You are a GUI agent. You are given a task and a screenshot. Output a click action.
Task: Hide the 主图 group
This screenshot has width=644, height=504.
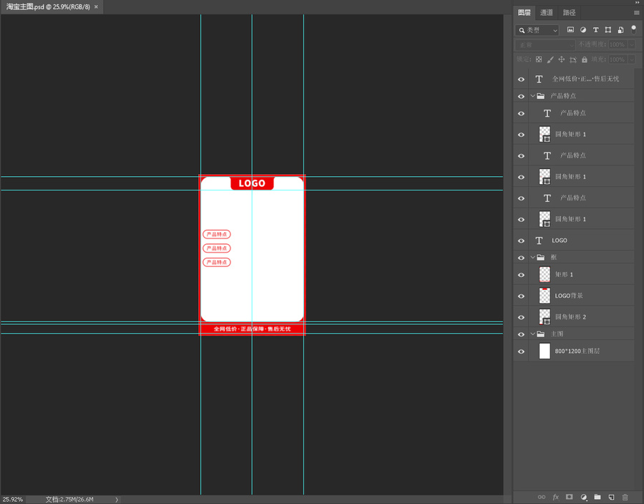(521, 334)
